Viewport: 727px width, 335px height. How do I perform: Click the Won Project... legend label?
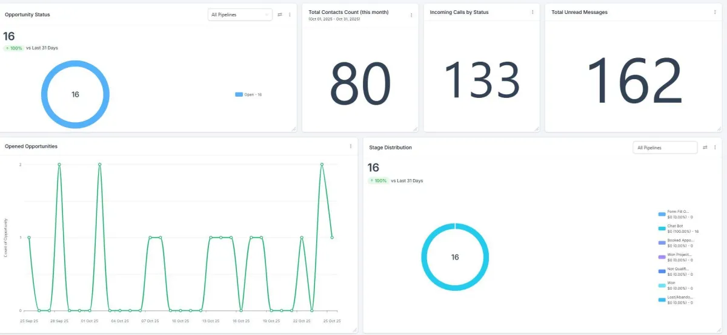pyautogui.click(x=679, y=256)
